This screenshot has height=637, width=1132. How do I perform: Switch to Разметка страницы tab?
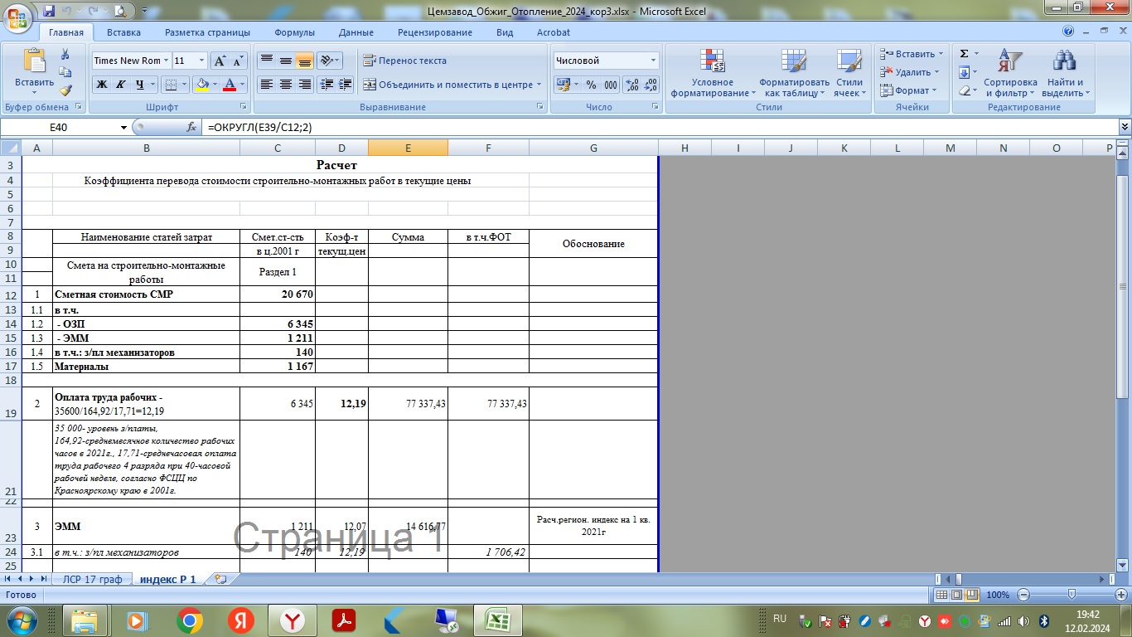tap(207, 32)
